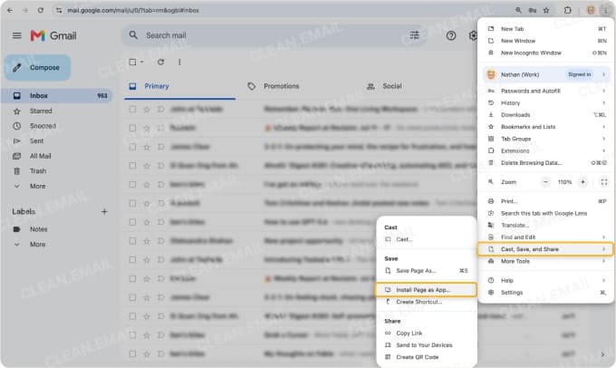616x368 pixels.
Task: Tick the seventh email row checkbox
Action: [x=133, y=222]
